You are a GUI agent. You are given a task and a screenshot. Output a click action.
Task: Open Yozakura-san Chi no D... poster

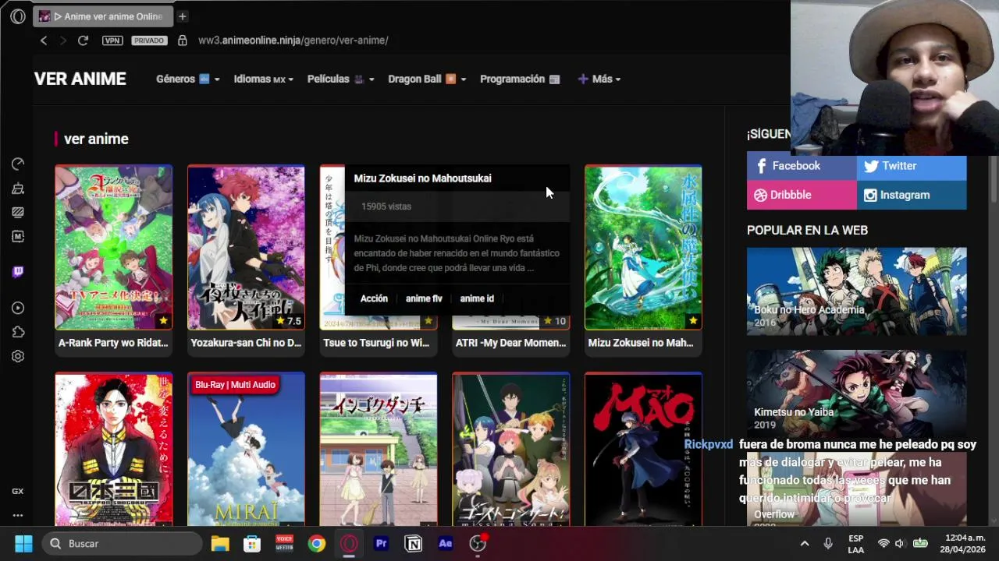click(246, 247)
